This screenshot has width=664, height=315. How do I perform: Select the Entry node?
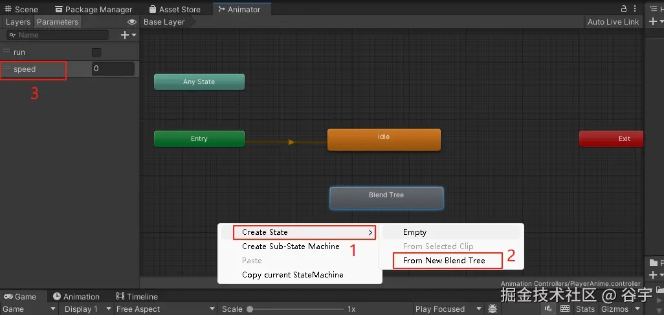click(x=199, y=138)
